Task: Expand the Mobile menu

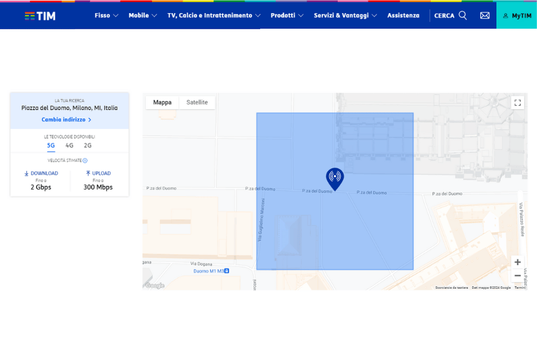Action: pos(143,16)
